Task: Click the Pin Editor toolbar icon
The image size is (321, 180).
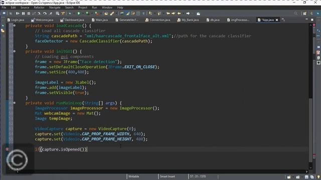Action: (x=198, y=13)
